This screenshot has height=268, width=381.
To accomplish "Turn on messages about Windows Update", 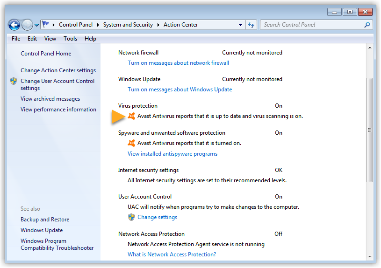I will coord(180,89).
